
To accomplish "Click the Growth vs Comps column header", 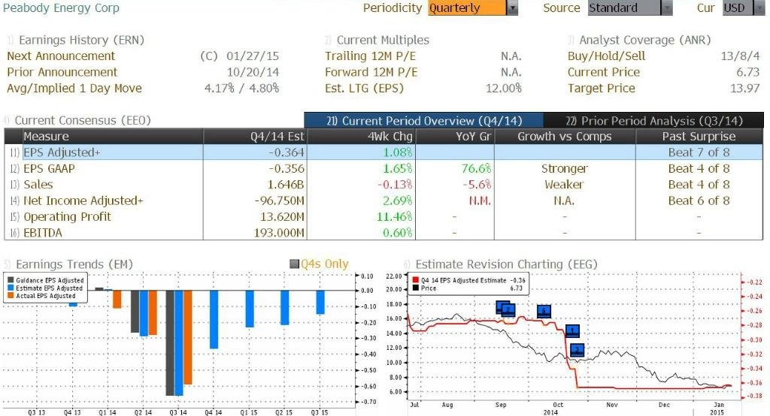I will 565,137.
